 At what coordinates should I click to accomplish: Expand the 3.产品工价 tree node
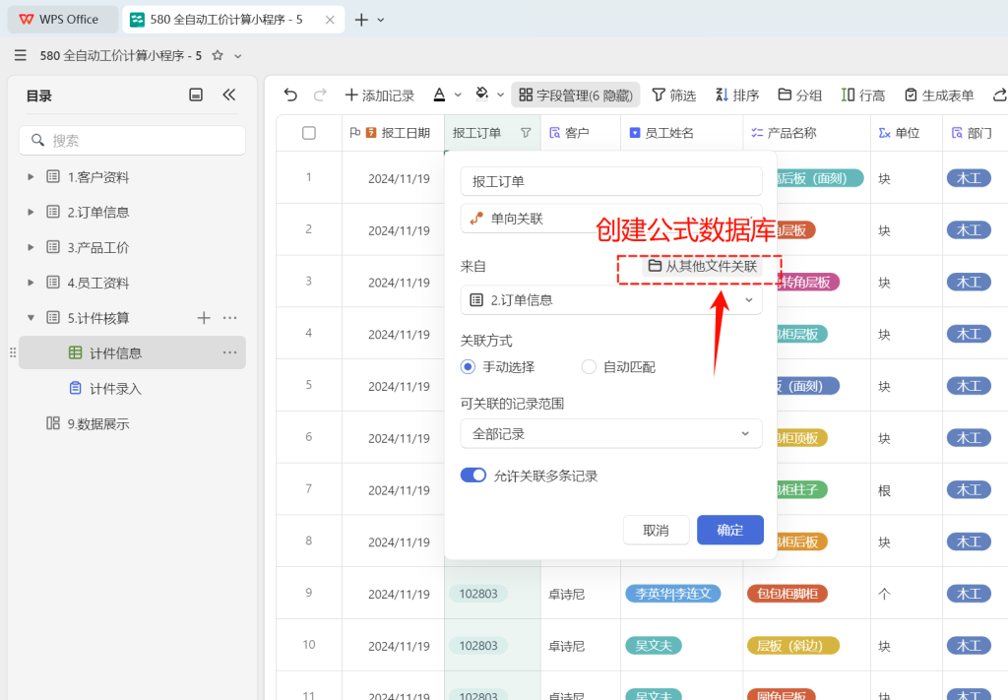point(31,247)
